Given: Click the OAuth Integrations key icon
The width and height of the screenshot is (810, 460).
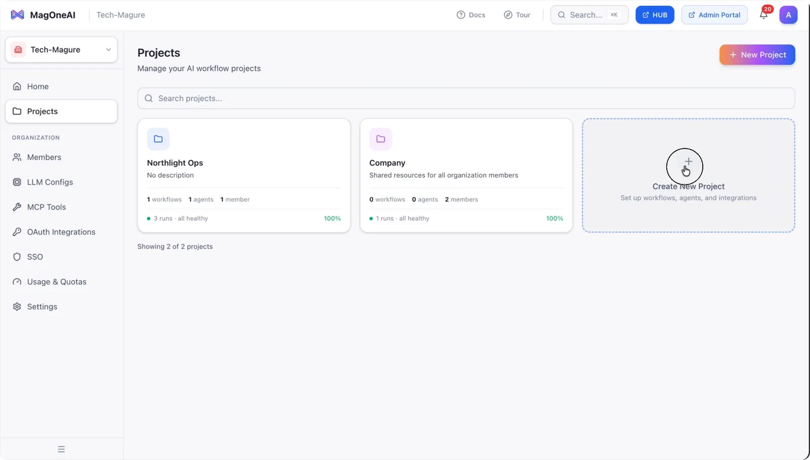Looking at the screenshot, I should coord(17,232).
